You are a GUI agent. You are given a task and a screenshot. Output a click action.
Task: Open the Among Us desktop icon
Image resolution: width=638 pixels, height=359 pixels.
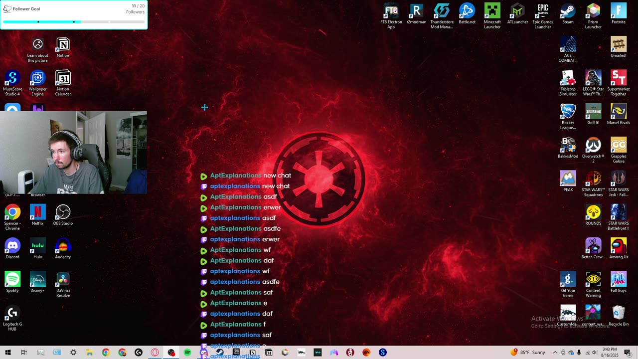click(x=619, y=248)
